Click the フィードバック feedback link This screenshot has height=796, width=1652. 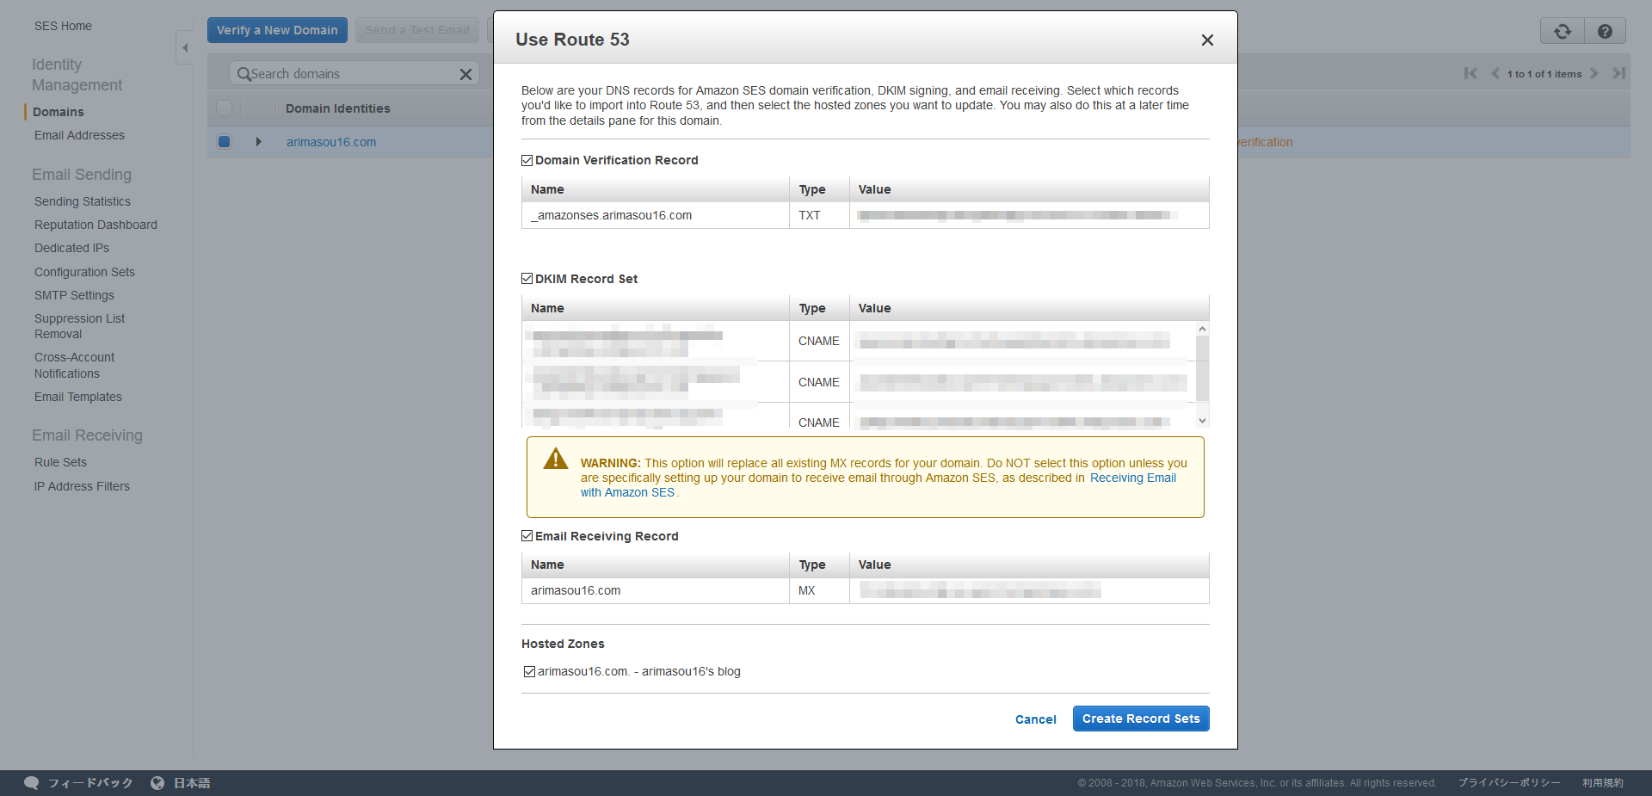(90, 783)
